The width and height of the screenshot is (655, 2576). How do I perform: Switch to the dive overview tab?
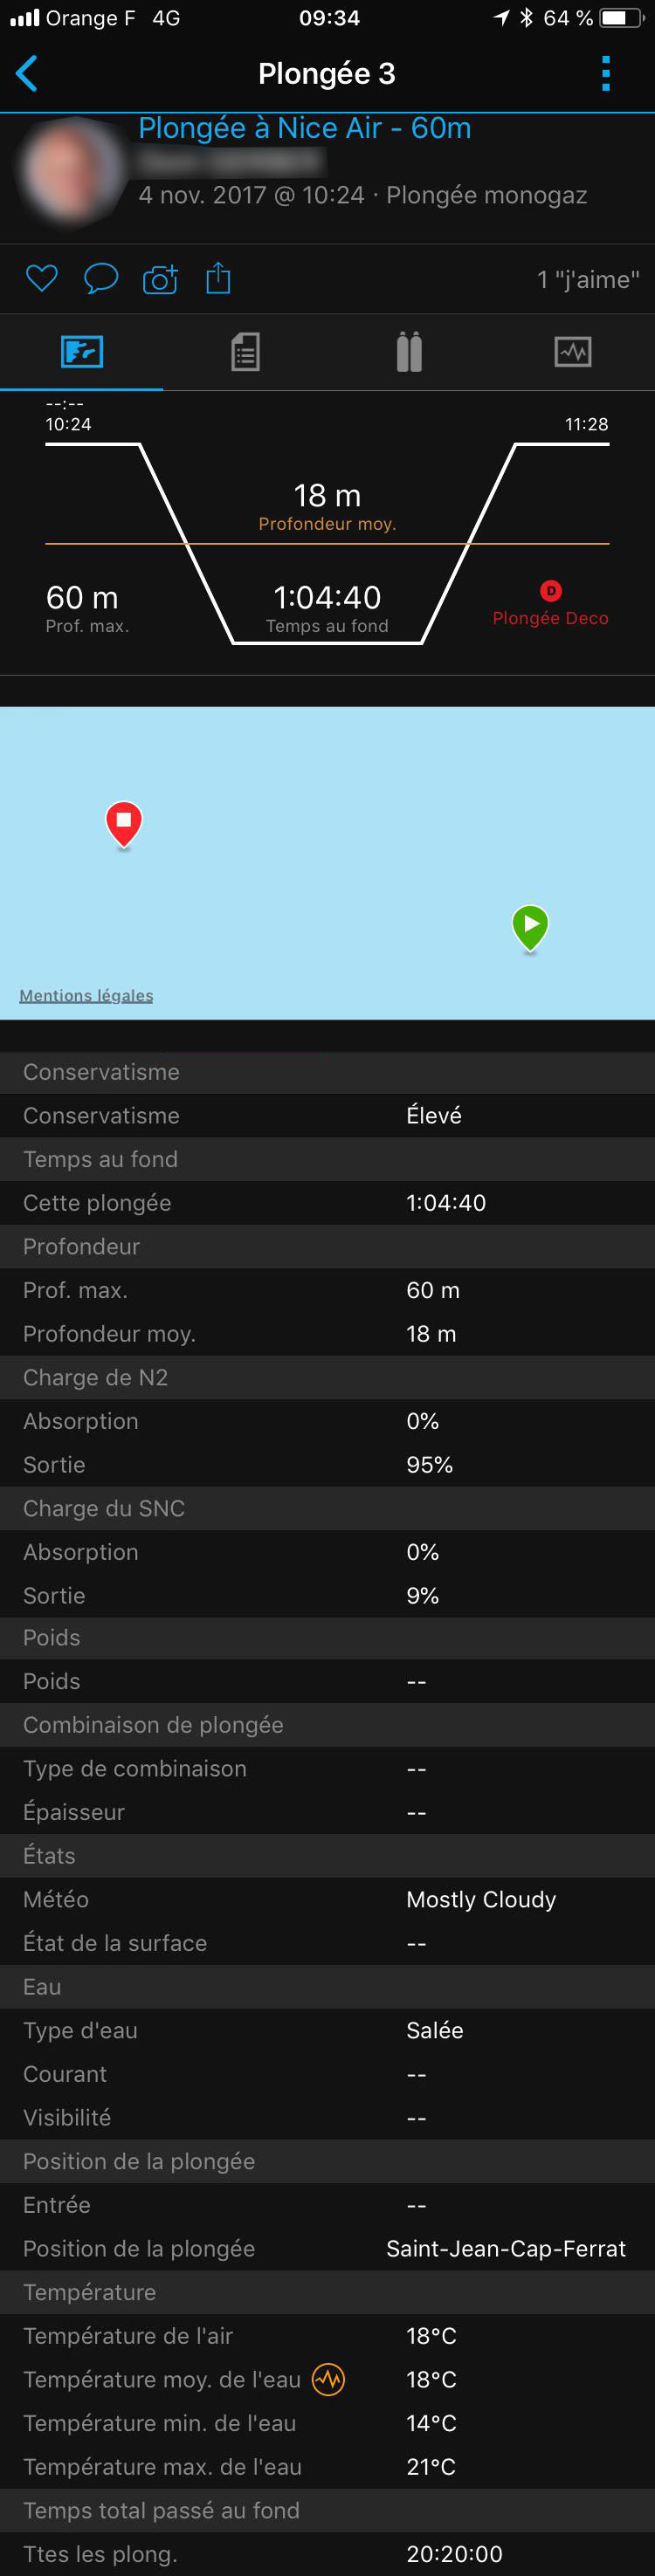(82, 352)
